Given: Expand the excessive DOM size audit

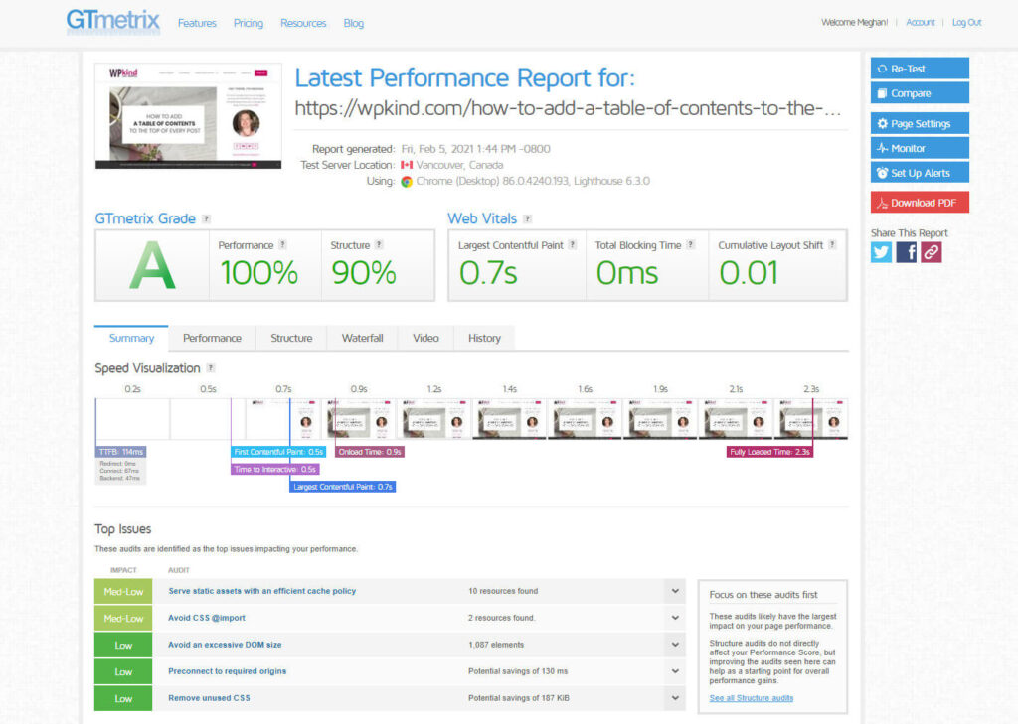Looking at the screenshot, I should (x=675, y=645).
